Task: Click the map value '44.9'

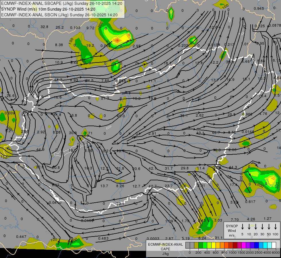Action: 40,150
